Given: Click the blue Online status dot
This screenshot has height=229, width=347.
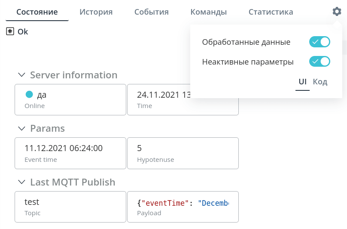Looking at the screenshot, I should pyautogui.click(x=29, y=94).
